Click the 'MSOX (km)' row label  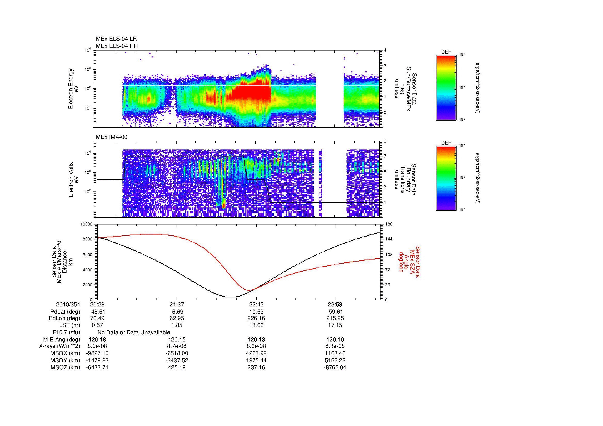point(65,353)
